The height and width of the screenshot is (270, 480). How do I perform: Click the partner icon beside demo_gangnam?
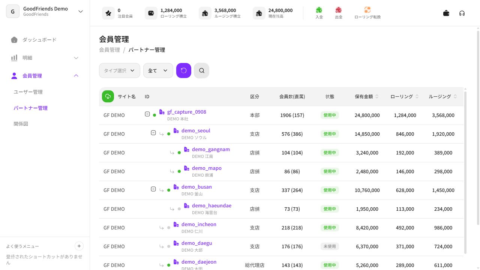tap(187, 149)
